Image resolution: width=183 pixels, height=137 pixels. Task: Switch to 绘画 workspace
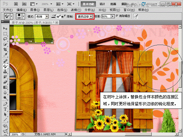(x=113, y=4)
